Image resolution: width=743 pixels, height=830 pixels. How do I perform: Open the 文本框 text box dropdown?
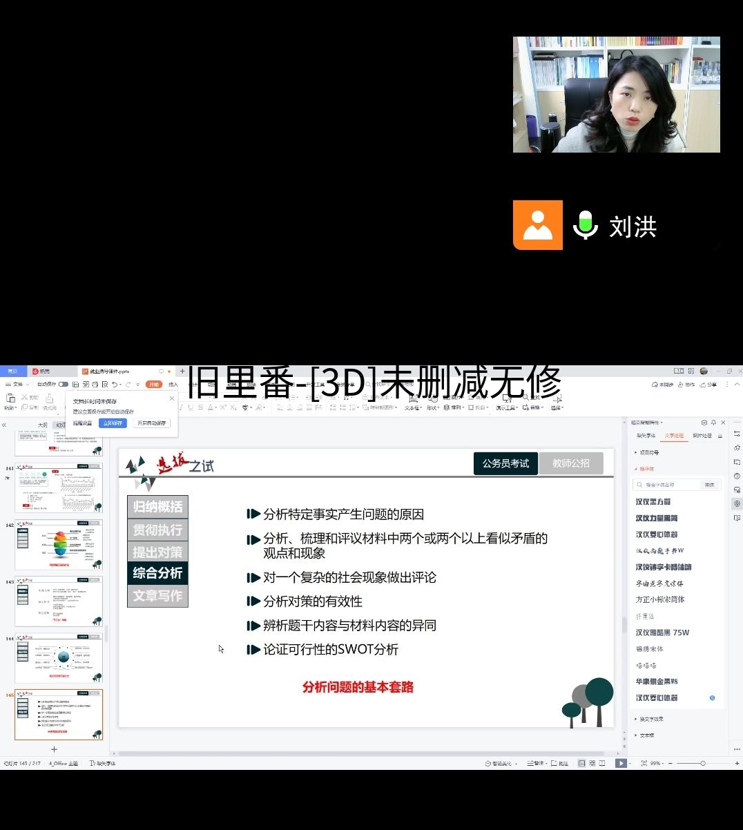coord(413,407)
